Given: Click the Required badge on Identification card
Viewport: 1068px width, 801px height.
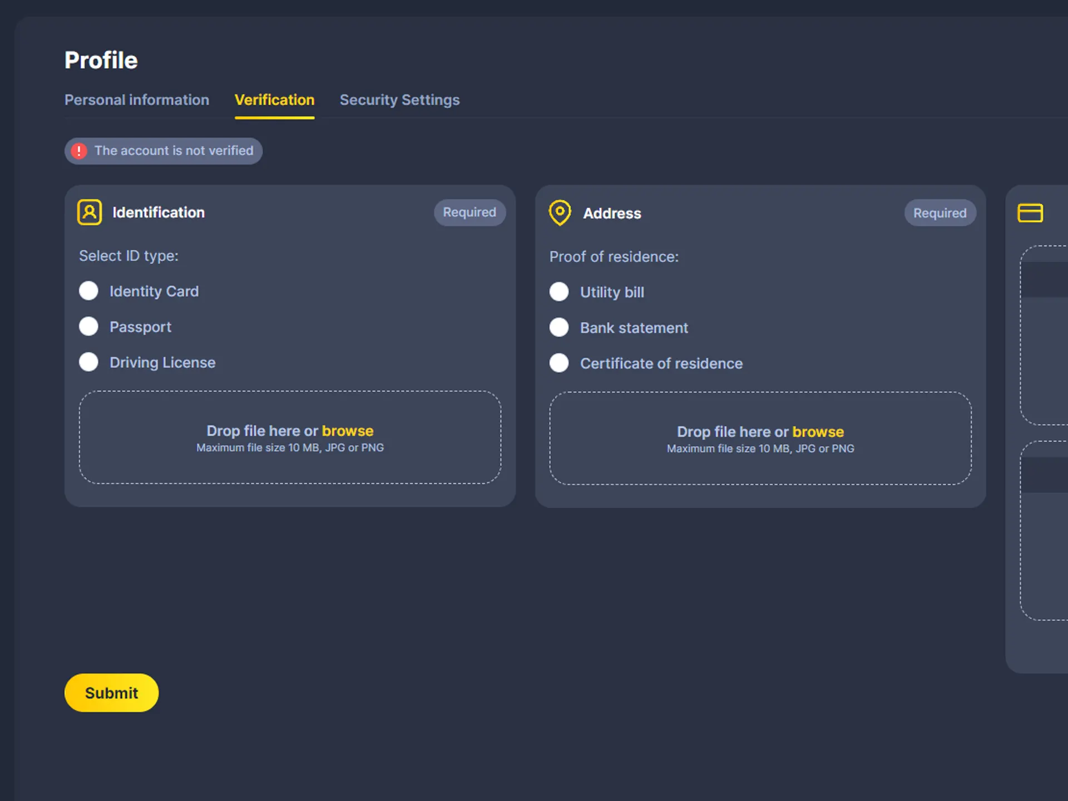Looking at the screenshot, I should (x=469, y=212).
